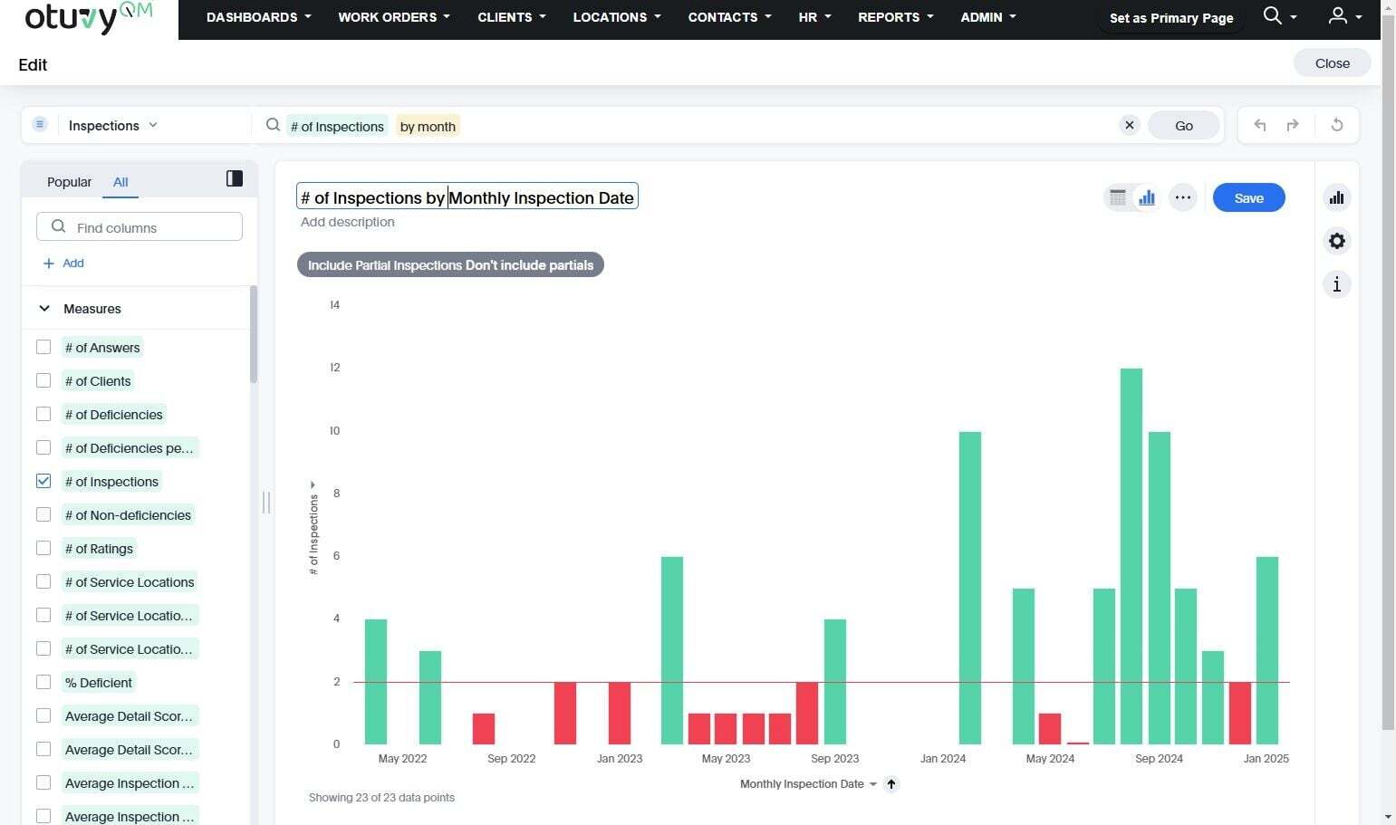This screenshot has width=1396, height=825.
Task: Open chart settings gear icon
Action: 1336,241
